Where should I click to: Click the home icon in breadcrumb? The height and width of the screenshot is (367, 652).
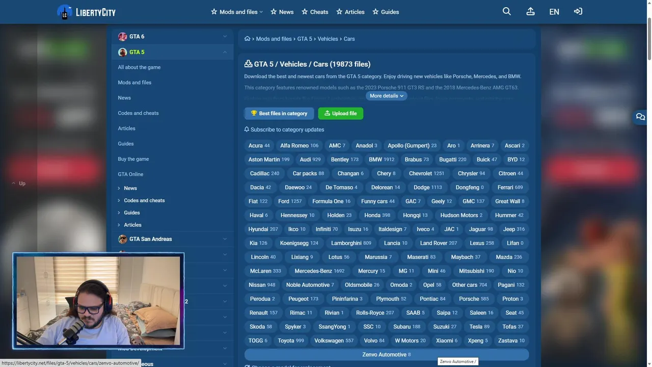click(x=247, y=39)
